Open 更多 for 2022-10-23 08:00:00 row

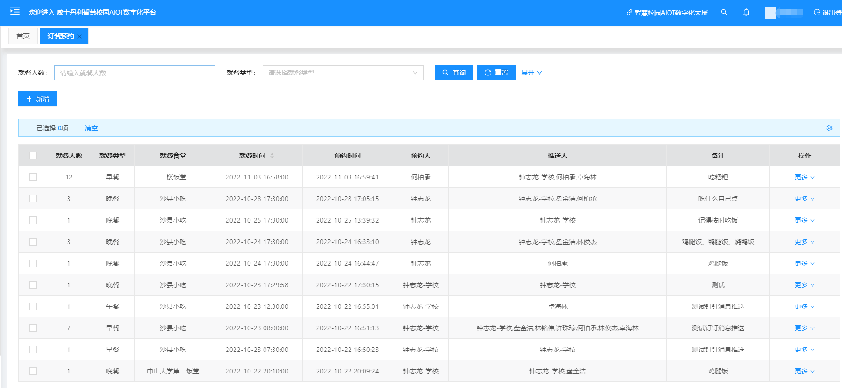point(804,328)
